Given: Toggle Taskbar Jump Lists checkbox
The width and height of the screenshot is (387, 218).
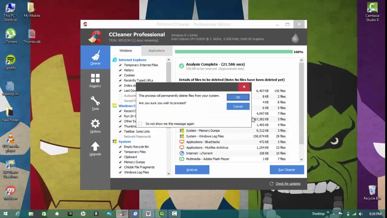Looking at the screenshot, I should (x=120, y=131).
